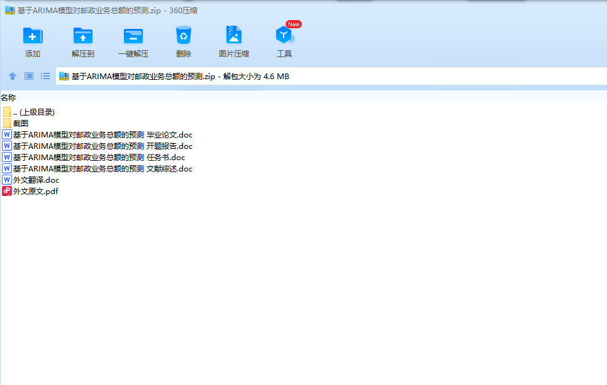Click the Word icon of 外文翻译.doc
This screenshot has width=607, height=385.
pyautogui.click(x=7, y=180)
